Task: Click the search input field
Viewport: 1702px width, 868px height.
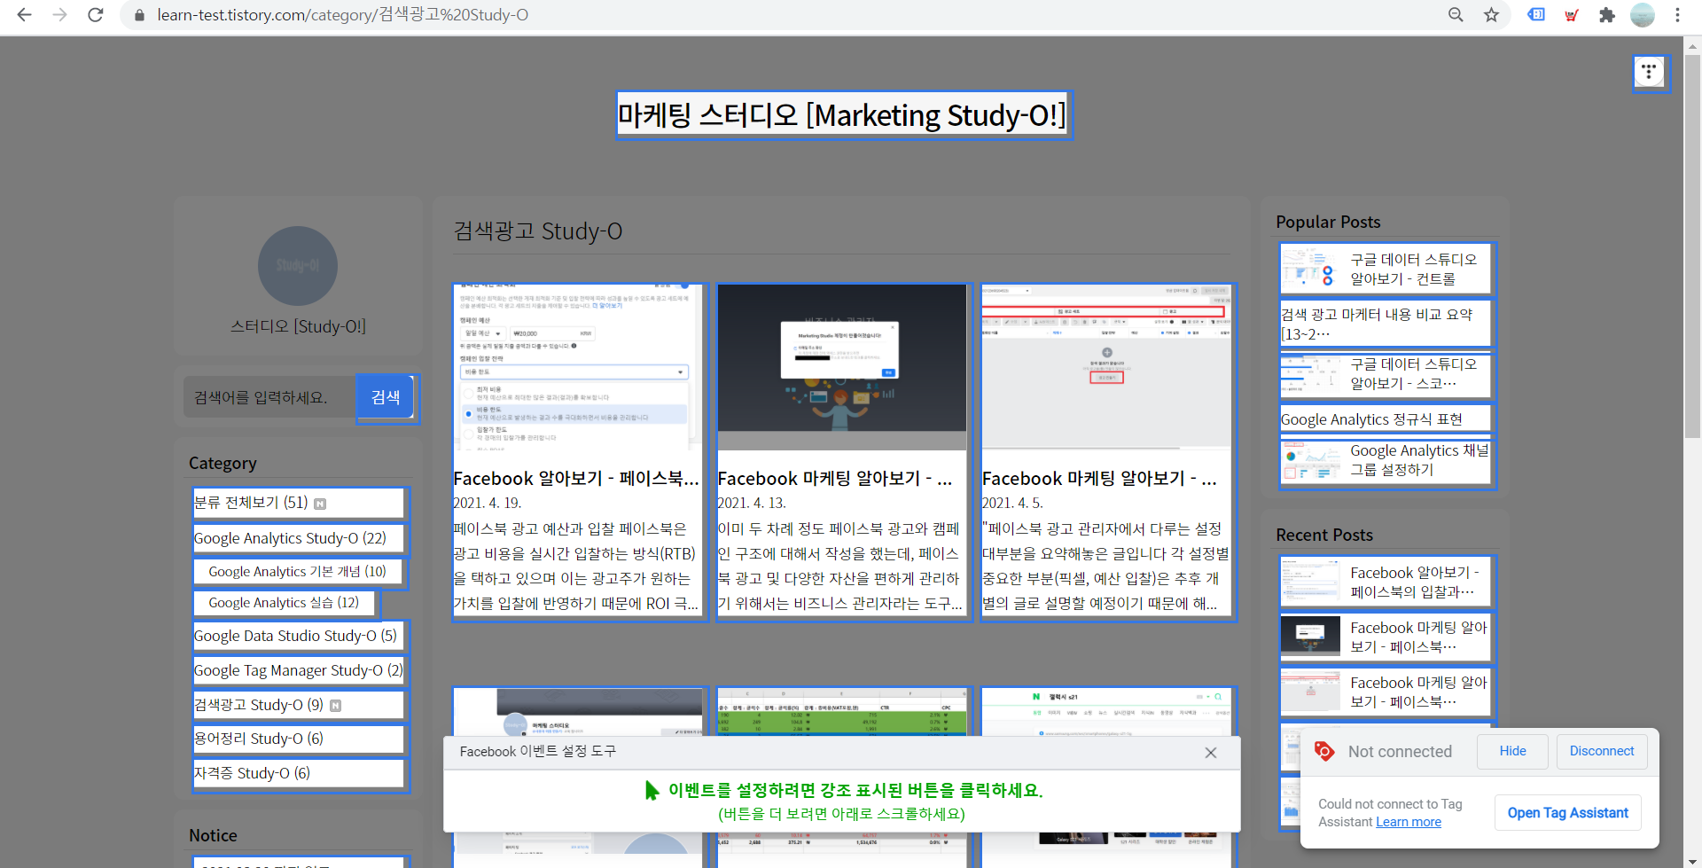Action: pos(269,397)
